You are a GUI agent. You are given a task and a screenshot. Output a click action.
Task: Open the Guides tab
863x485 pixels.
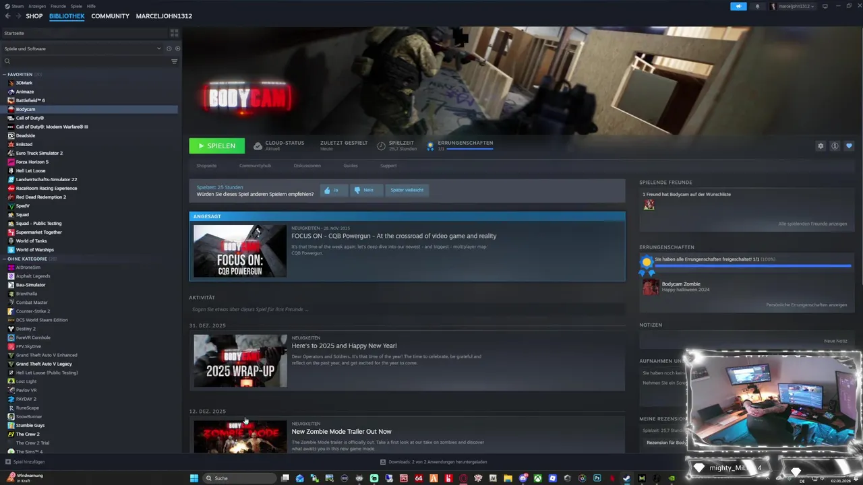(350, 166)
